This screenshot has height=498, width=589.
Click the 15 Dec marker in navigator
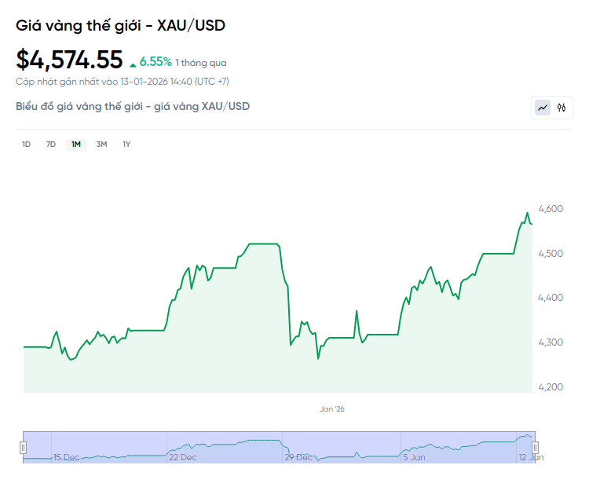coord(66,457)
